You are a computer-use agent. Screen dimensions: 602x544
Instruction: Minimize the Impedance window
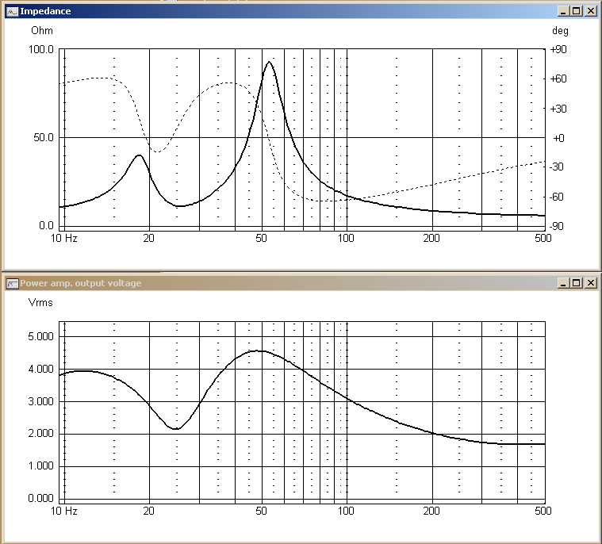[563, 11]
